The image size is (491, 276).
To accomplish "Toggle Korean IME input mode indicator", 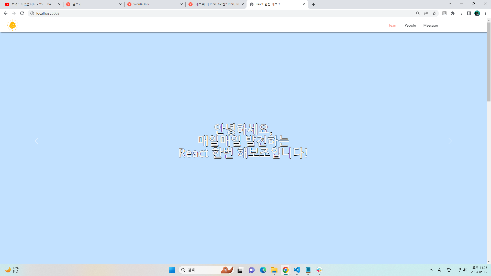I will click(x=449, y=270).
